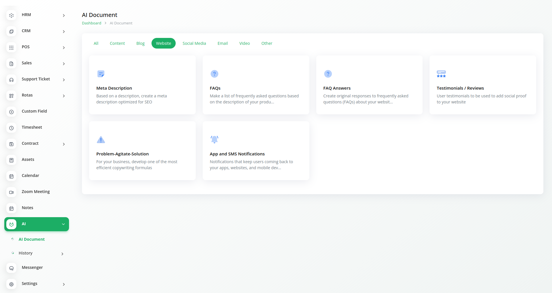This screenshot has height=293, width=552.
Task: Click the Meta Description document icon
Action: coord(101,74)
